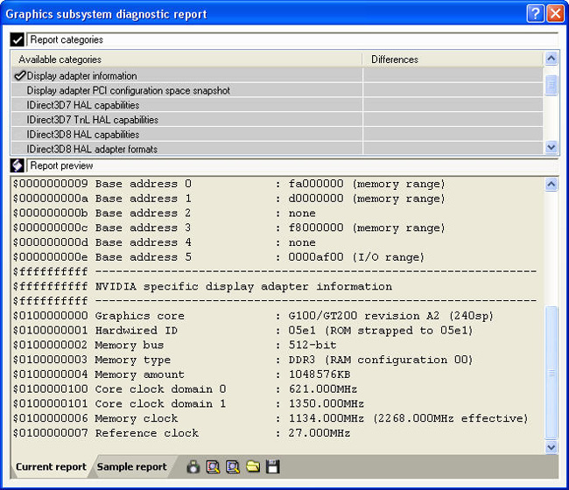The width and height of the screenshot is (569, 490).
Task: Switch to the Current report tab
Action: [51, 466]
